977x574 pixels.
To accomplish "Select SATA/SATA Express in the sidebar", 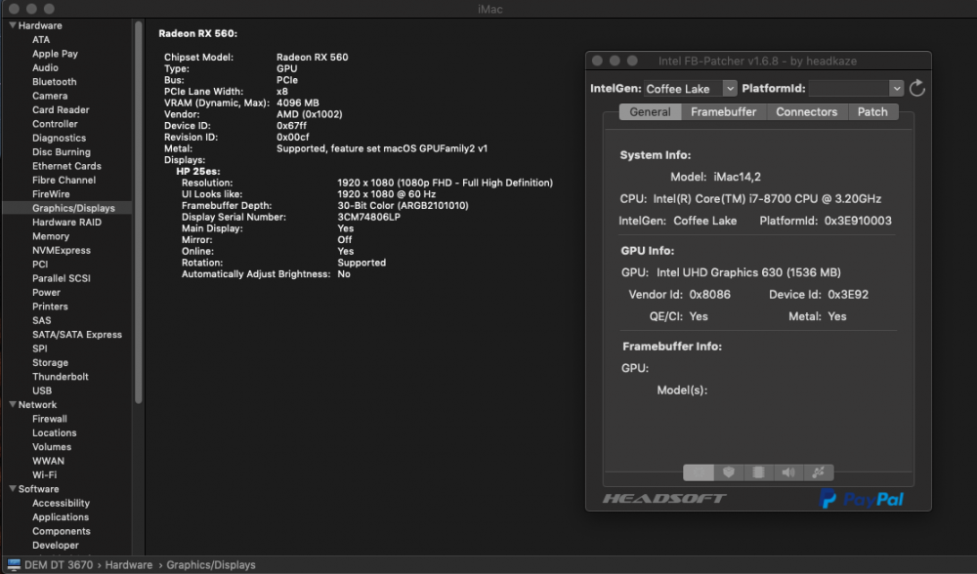I will tap(77, 334).
